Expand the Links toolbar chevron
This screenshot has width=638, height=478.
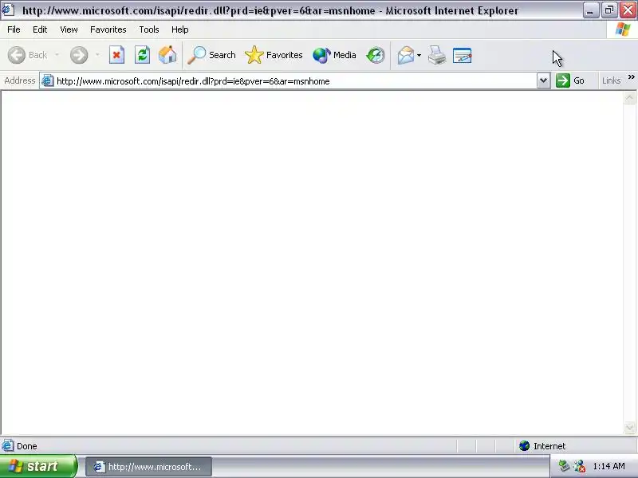coord(631,76)
